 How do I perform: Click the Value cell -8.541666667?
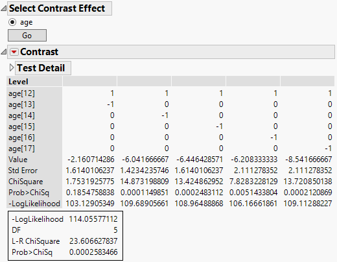308,160
